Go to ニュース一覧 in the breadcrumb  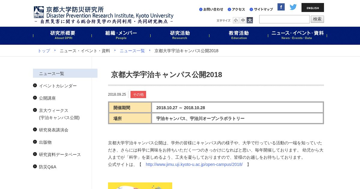132,51
